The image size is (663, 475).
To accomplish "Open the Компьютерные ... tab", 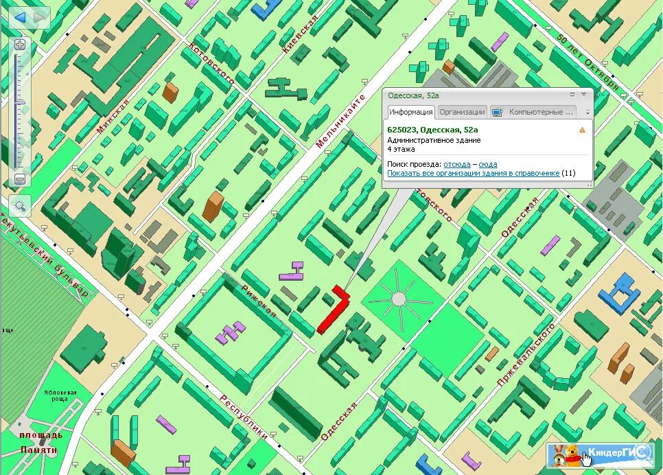I will (x=533, y=112).
